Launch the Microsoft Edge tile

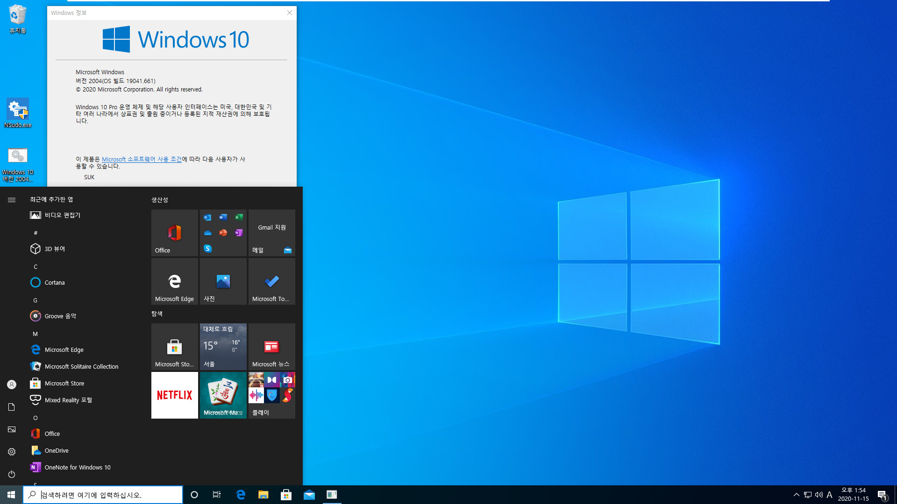point(174,281)
